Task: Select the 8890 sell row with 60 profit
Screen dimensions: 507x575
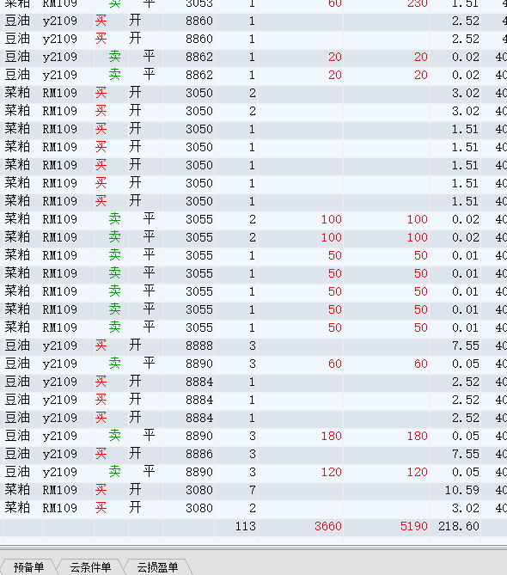Action: pos(253,364)
